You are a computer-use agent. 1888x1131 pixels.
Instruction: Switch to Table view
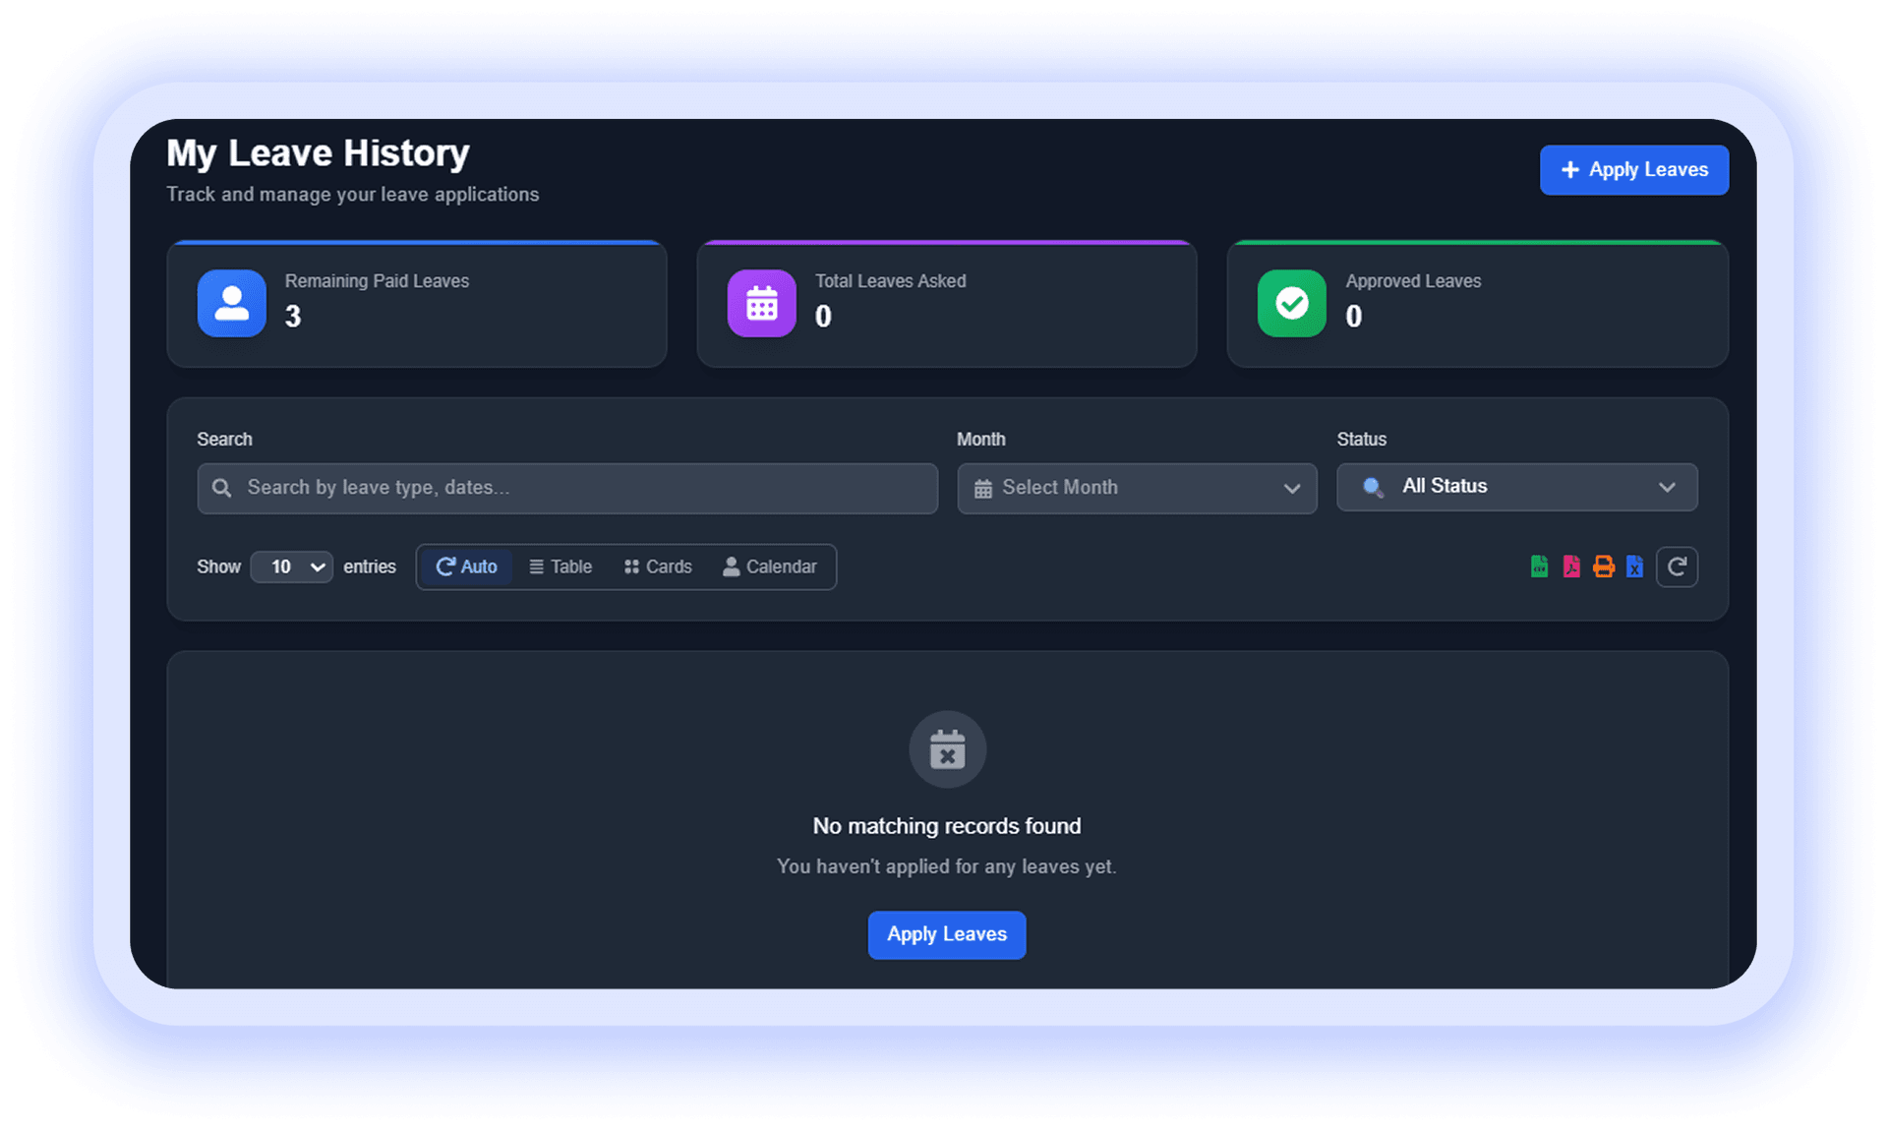click(560, 566)
